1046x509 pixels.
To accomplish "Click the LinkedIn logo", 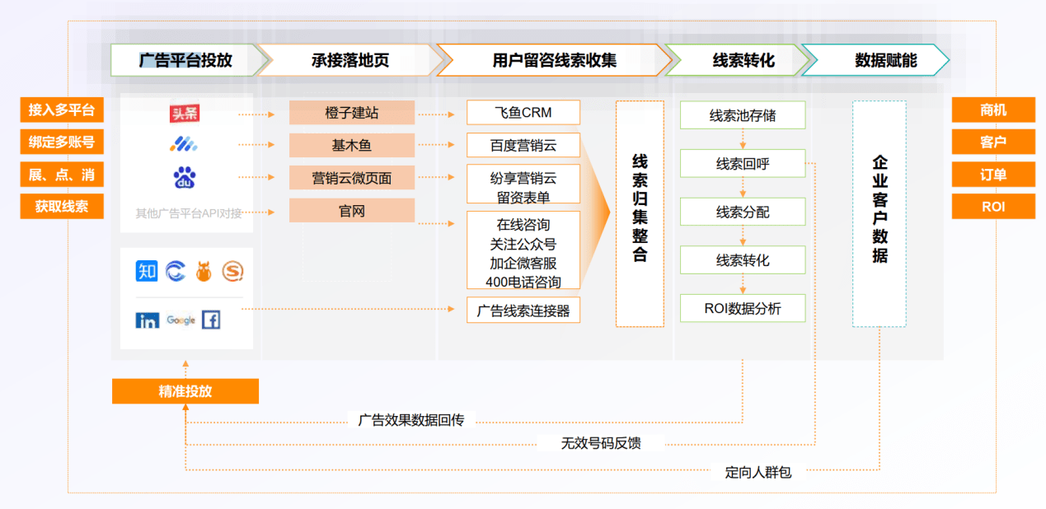I will click(x=148, y=320).
